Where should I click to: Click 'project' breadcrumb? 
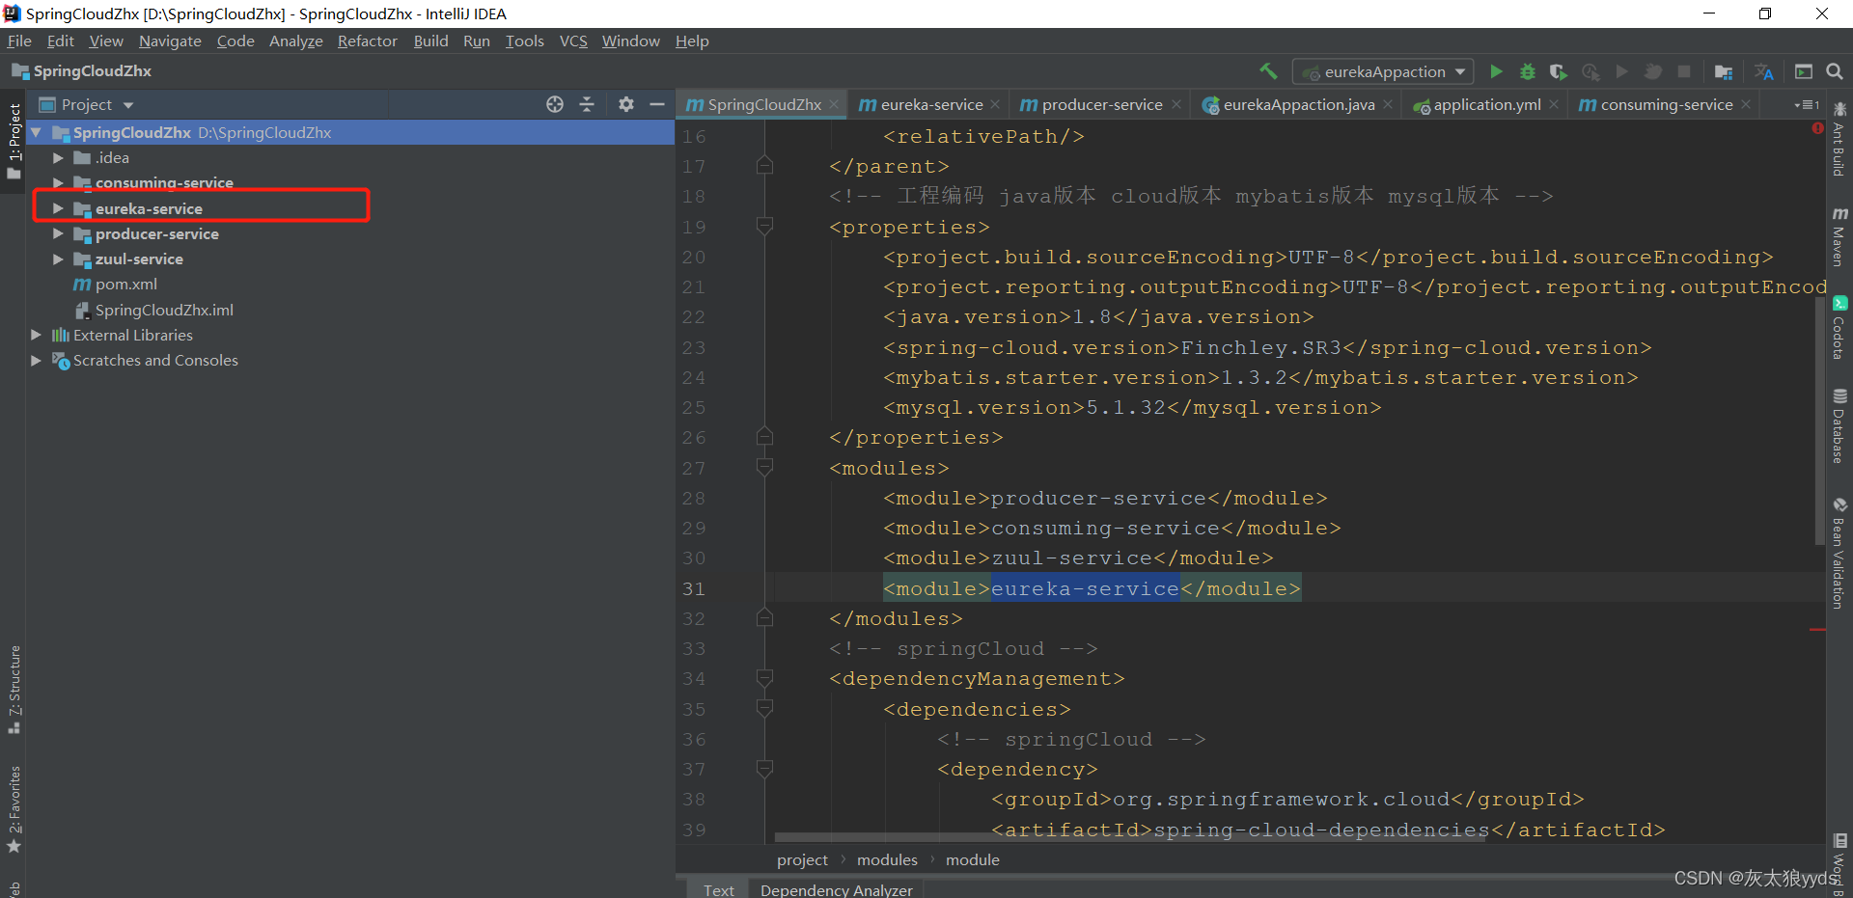click(x=802, y=859)
